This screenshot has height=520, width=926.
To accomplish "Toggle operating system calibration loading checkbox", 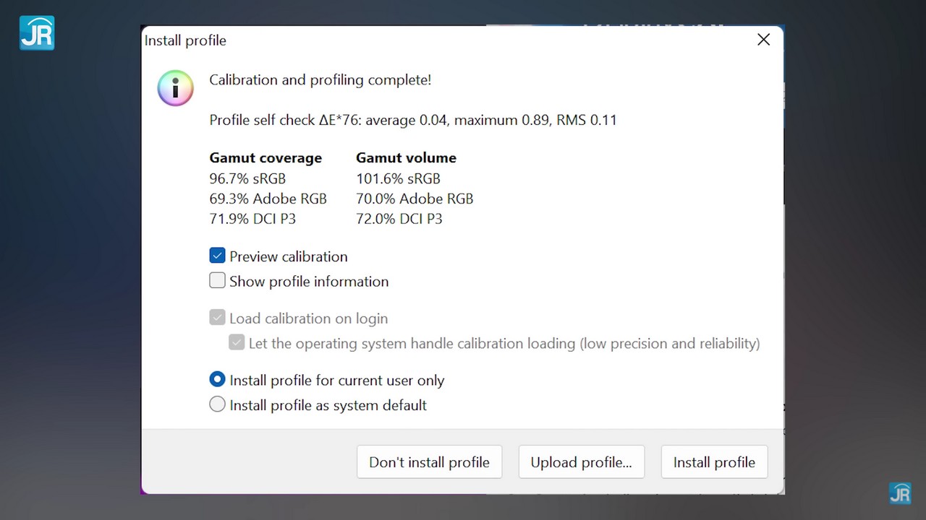I will pos(237,343).
